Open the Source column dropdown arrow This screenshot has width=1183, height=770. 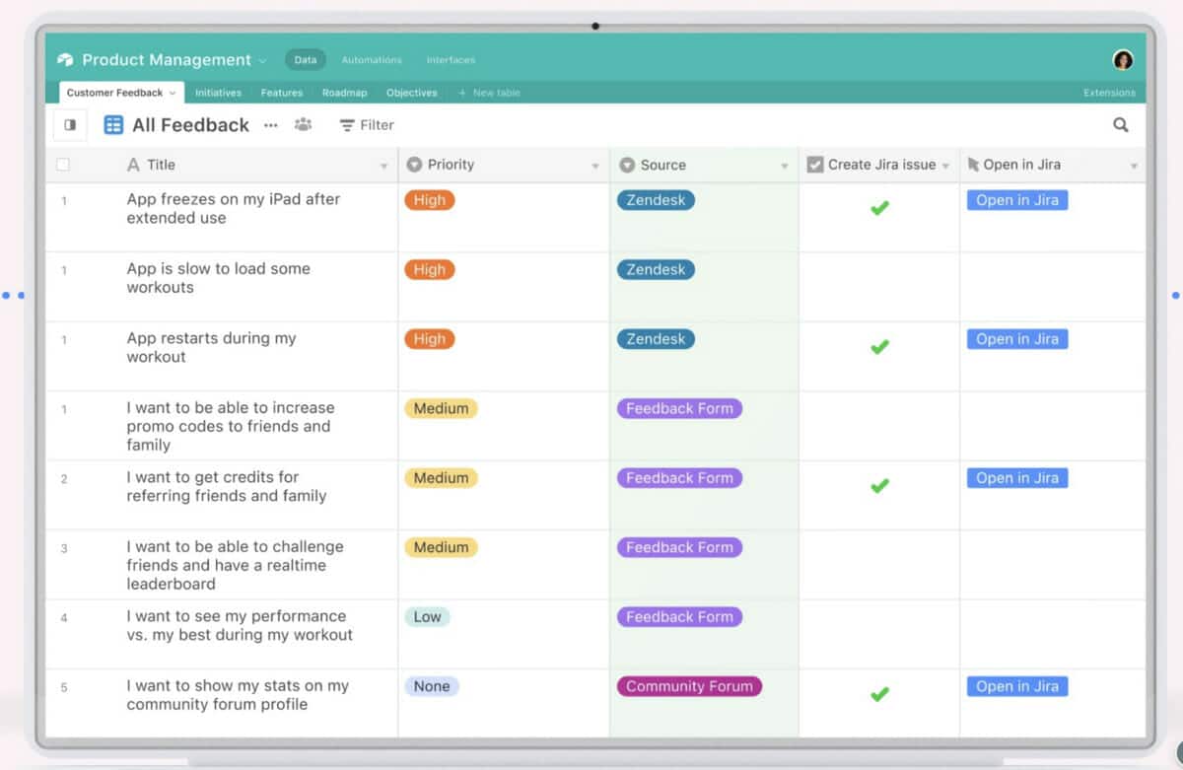785,166
